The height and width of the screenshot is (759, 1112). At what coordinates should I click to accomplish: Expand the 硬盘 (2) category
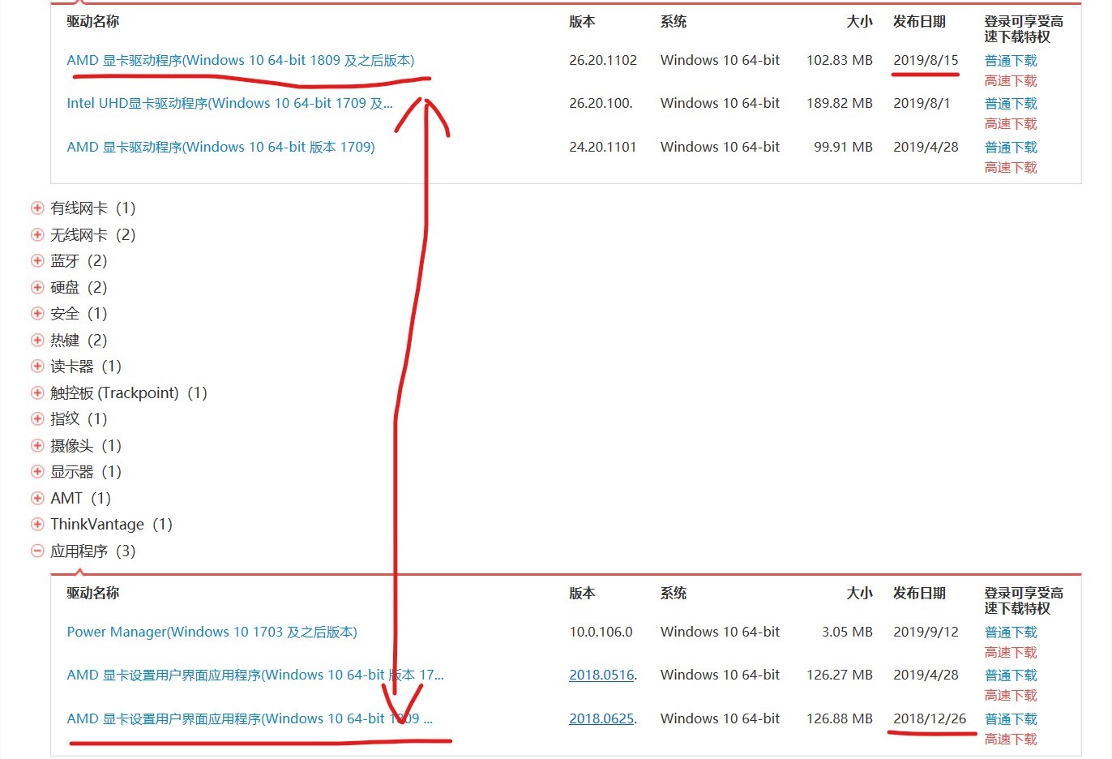pos(37,288)
